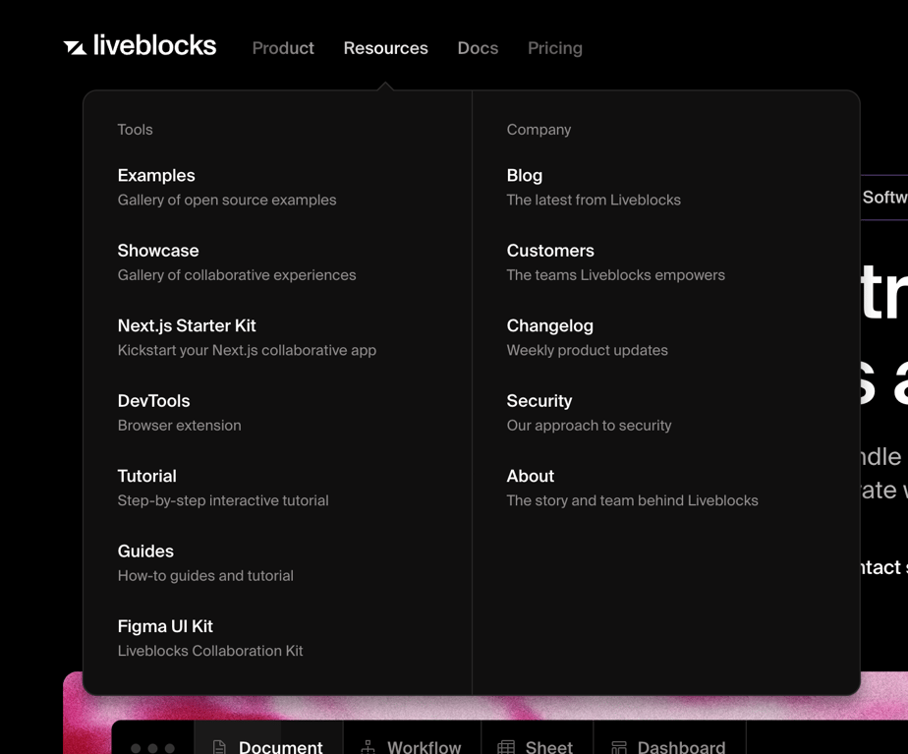Open the Blog link
The width and height of the screenshot is (908, 754).
594,188
